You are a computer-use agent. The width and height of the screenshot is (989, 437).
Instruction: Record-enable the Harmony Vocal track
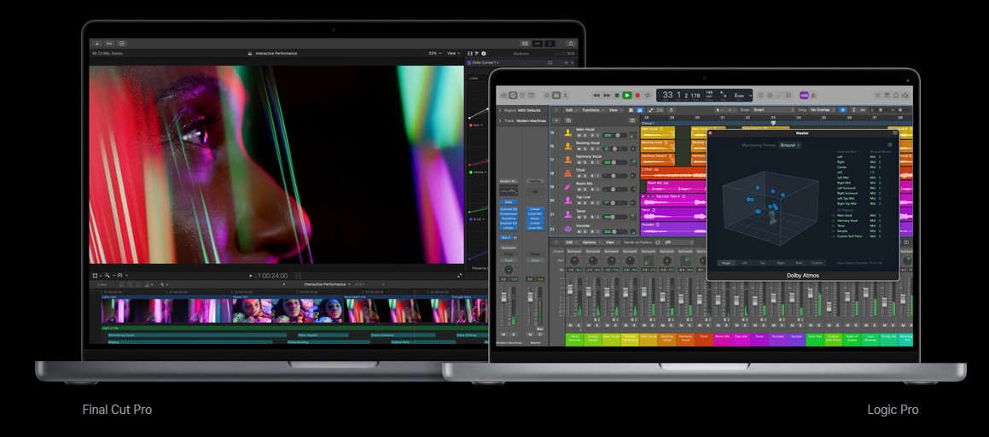click(591, 162)
